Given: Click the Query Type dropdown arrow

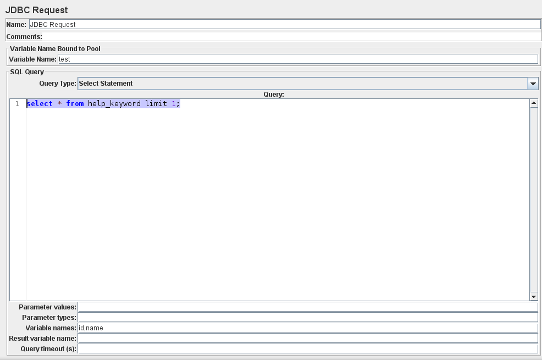Looking at the screenshot, I should (x=533, y=84).
